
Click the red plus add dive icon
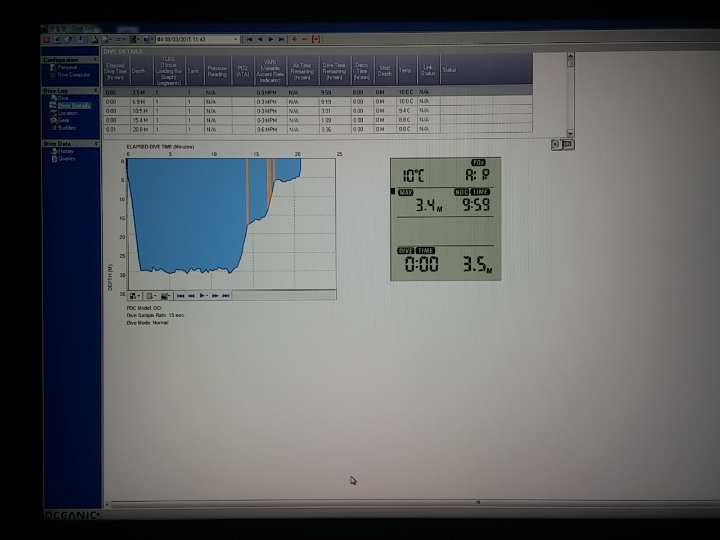point(294,39)
